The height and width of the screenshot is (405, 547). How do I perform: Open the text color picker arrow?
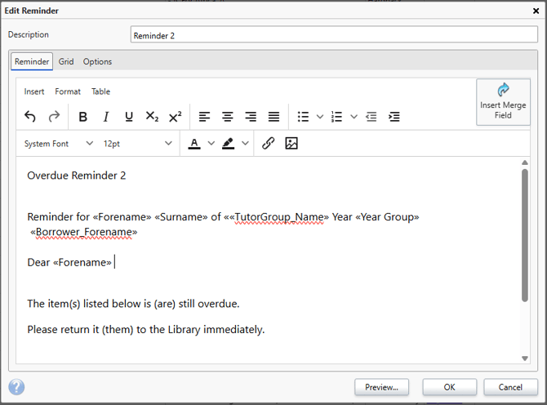211,144
